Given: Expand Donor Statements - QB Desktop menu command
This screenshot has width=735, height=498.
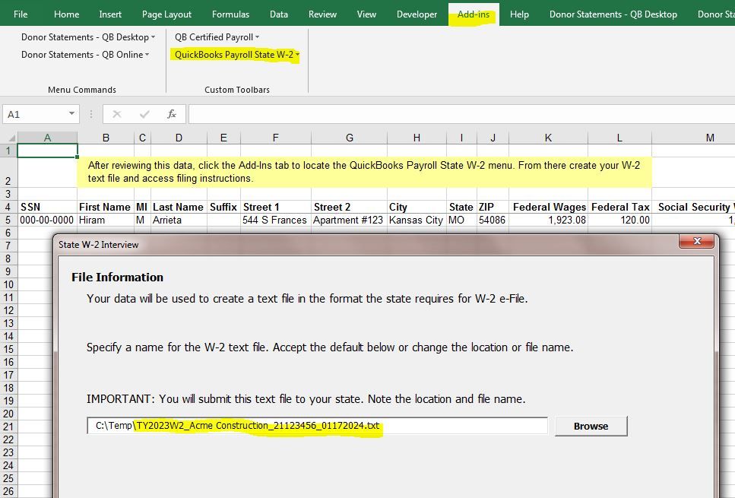Looking at the screenshot, I should [88, 37].
